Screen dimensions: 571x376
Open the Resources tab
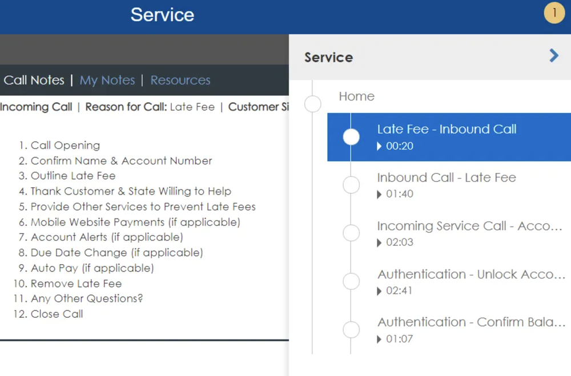180,80
